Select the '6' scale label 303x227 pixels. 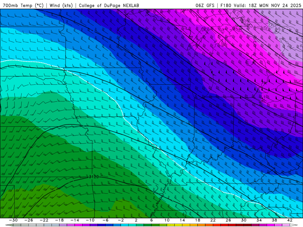[151, 220]
